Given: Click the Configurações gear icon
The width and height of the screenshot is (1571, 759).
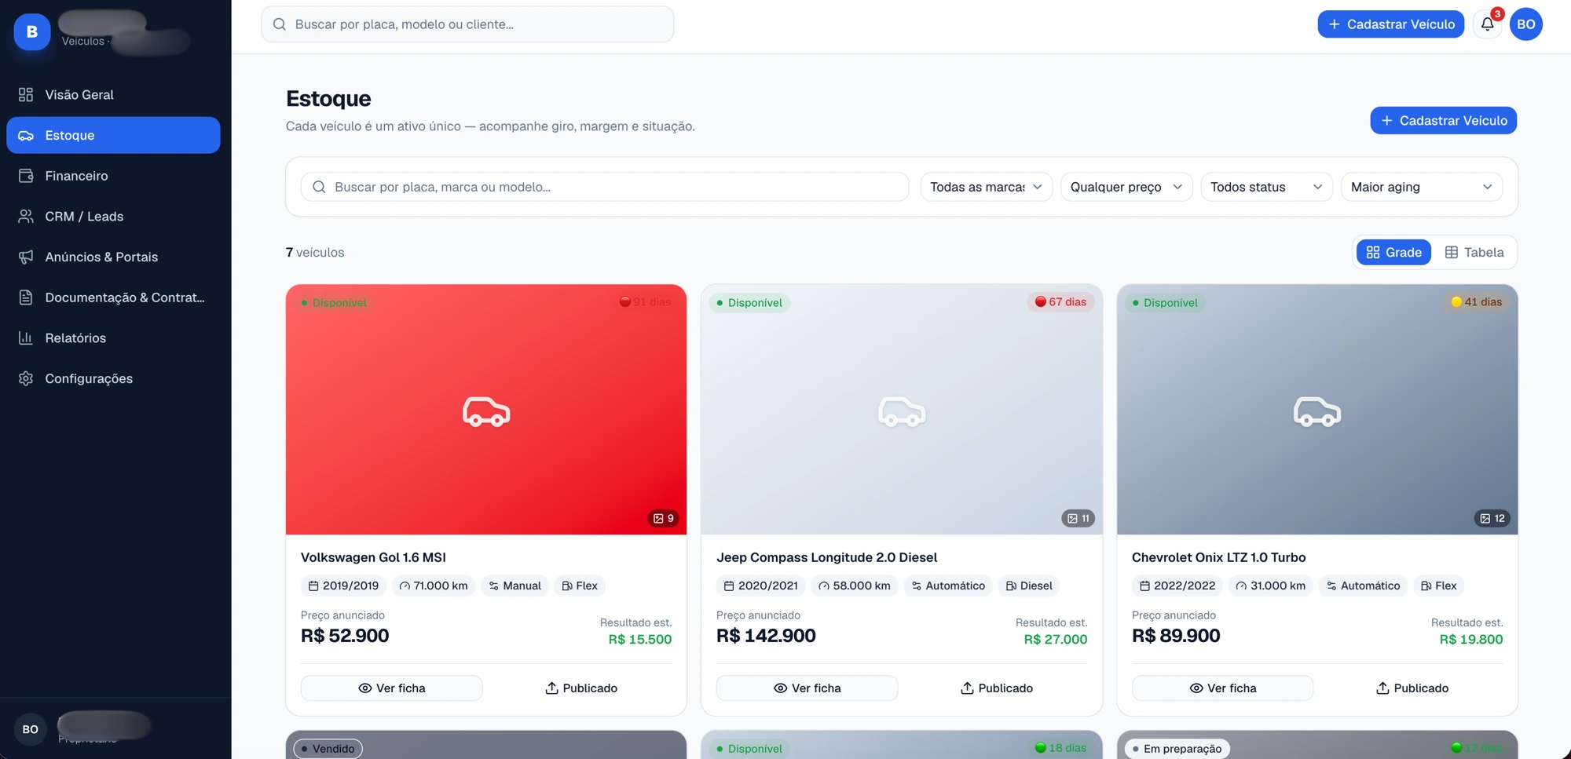Looking at the screenshot, I should point(26,378).
